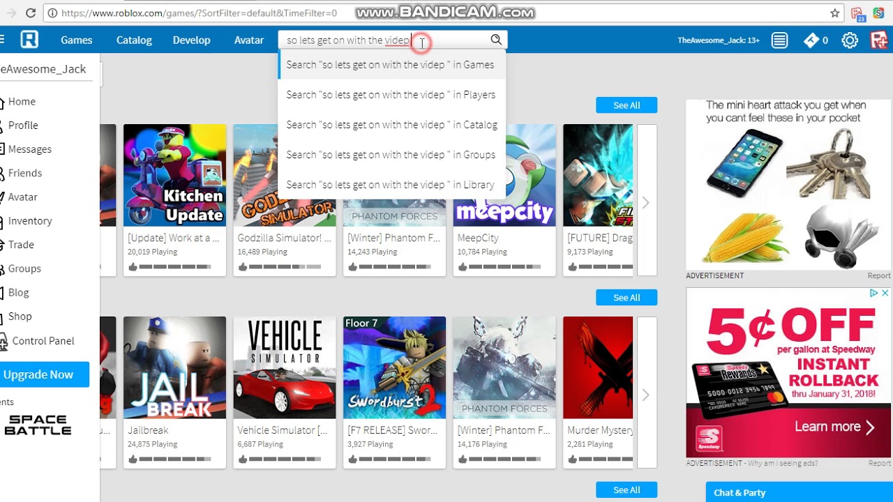Open the notification stream icon
Screen dimensions: 893x502
click(x=779, y=40)
